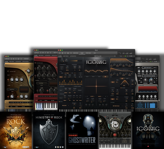
Task: Open hamburger menu in the red Opus window
Action: click(41, 53)
